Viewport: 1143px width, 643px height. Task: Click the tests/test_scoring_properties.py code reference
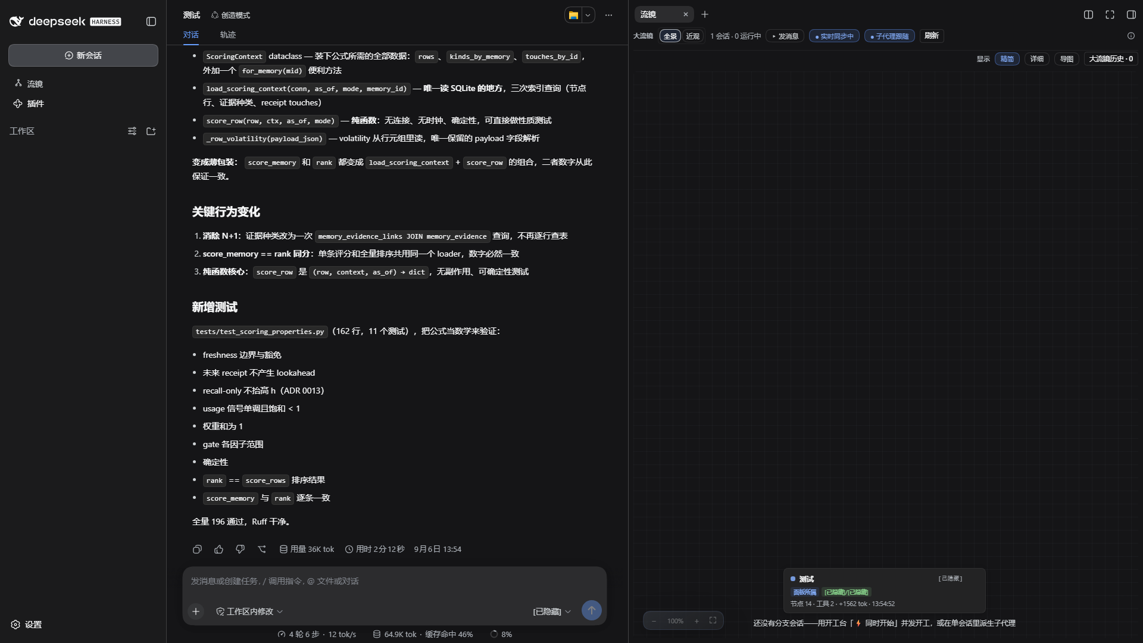coord(260,332)
